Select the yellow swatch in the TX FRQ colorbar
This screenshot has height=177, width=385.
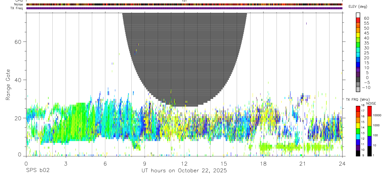358,126
